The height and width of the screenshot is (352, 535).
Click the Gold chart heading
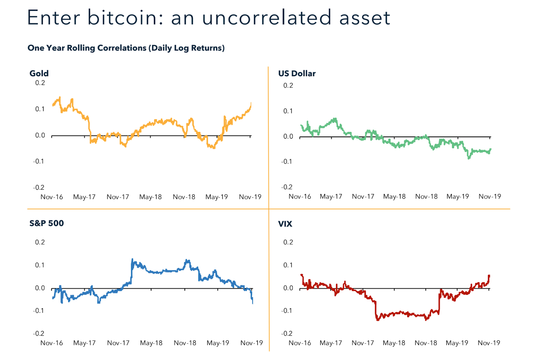tap(39, 73)
